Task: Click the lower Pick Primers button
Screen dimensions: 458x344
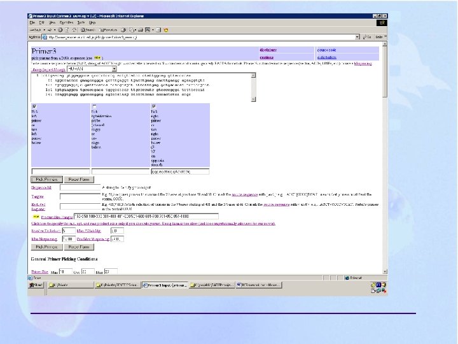Action: [x=46, y=247]
